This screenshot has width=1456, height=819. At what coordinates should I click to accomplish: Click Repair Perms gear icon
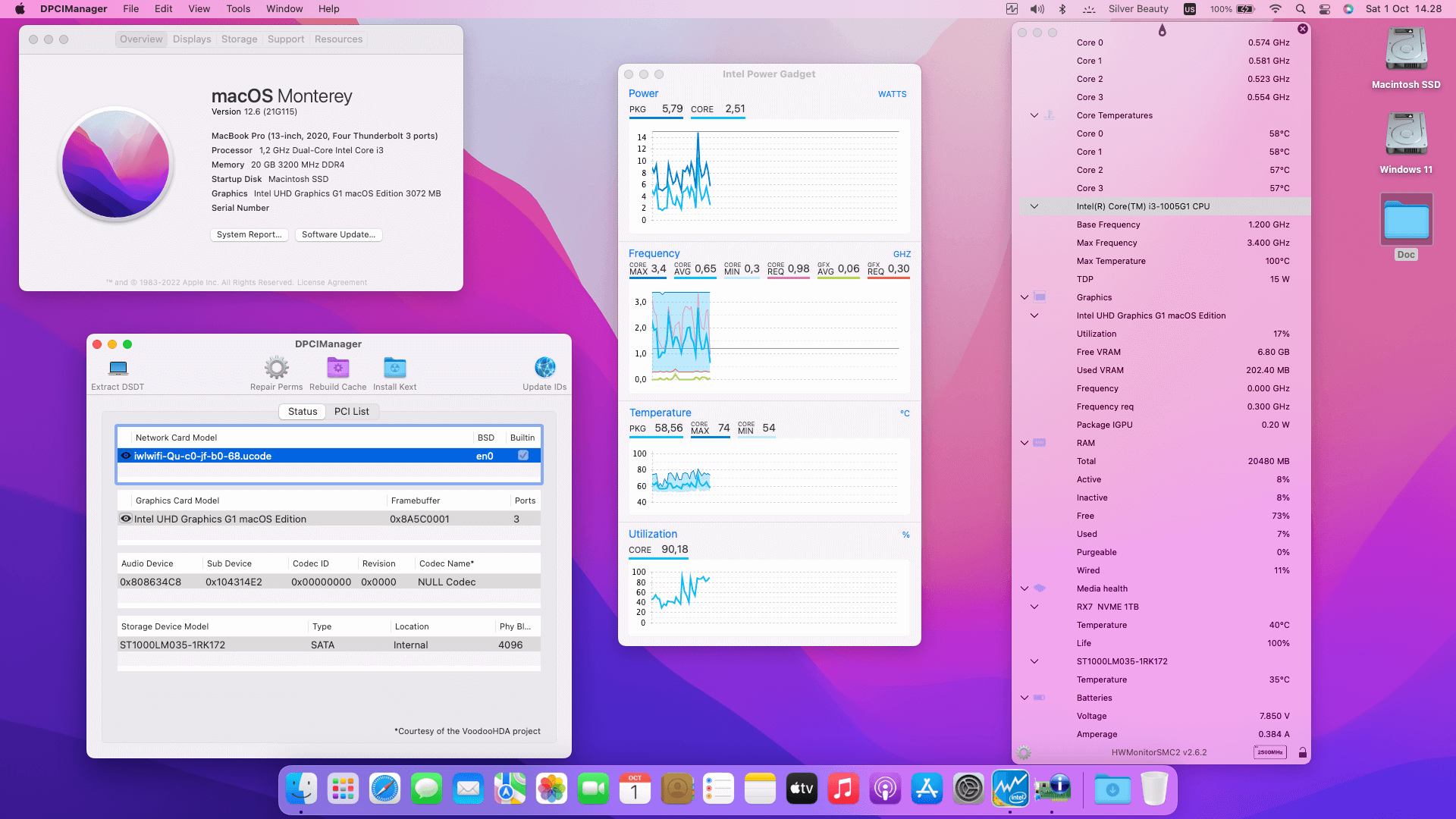click(276, 368)
